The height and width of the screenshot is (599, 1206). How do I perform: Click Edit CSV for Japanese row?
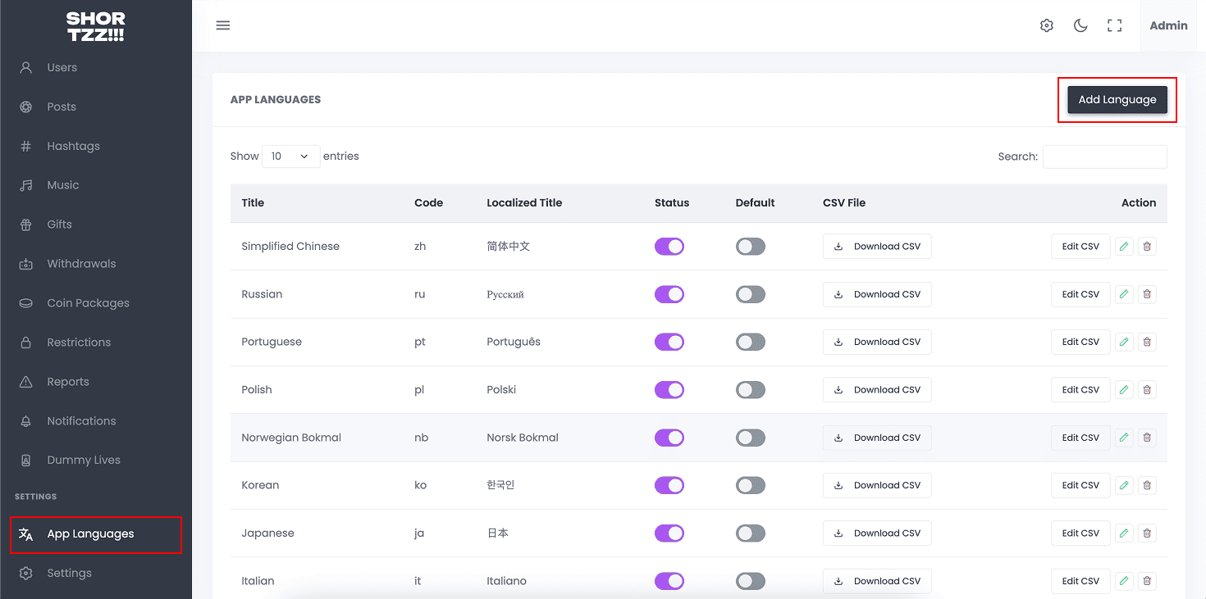[1080, 533]
